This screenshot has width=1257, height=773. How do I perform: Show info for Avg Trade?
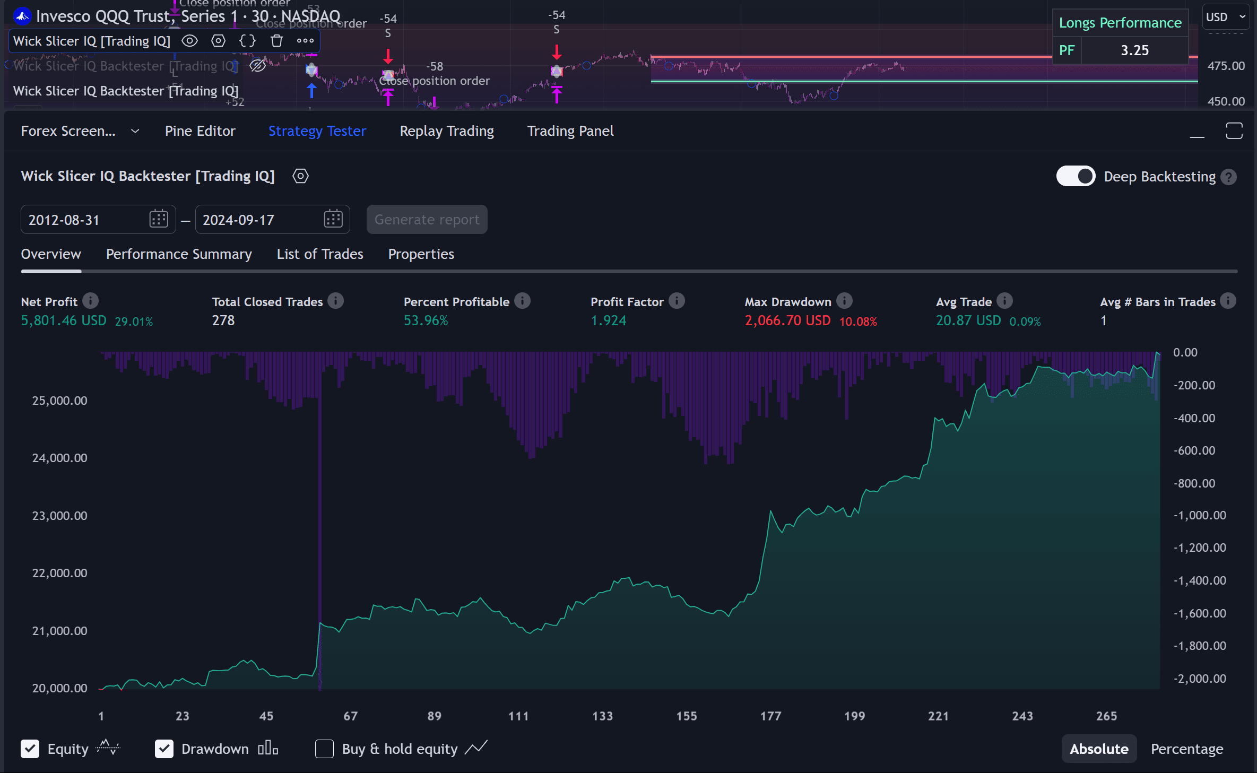point(1004,301)
